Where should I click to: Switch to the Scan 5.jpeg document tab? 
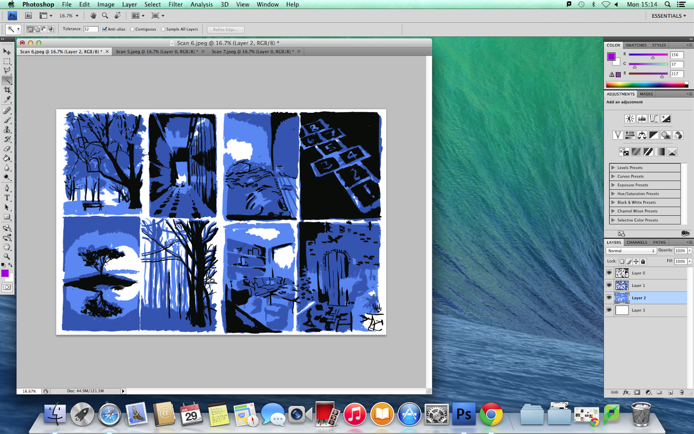(x=157, y=52)
